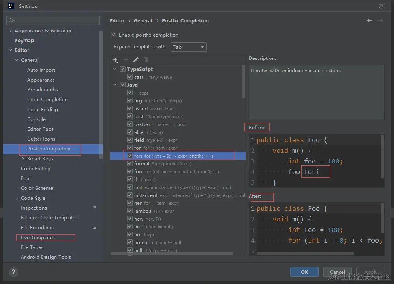Screen dimensions: 394x284
Task: Collapse the General subsection
Action: click(17, 60)
